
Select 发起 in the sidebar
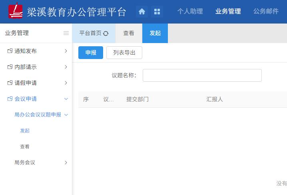pyautogui.click(x=25, y=131)
